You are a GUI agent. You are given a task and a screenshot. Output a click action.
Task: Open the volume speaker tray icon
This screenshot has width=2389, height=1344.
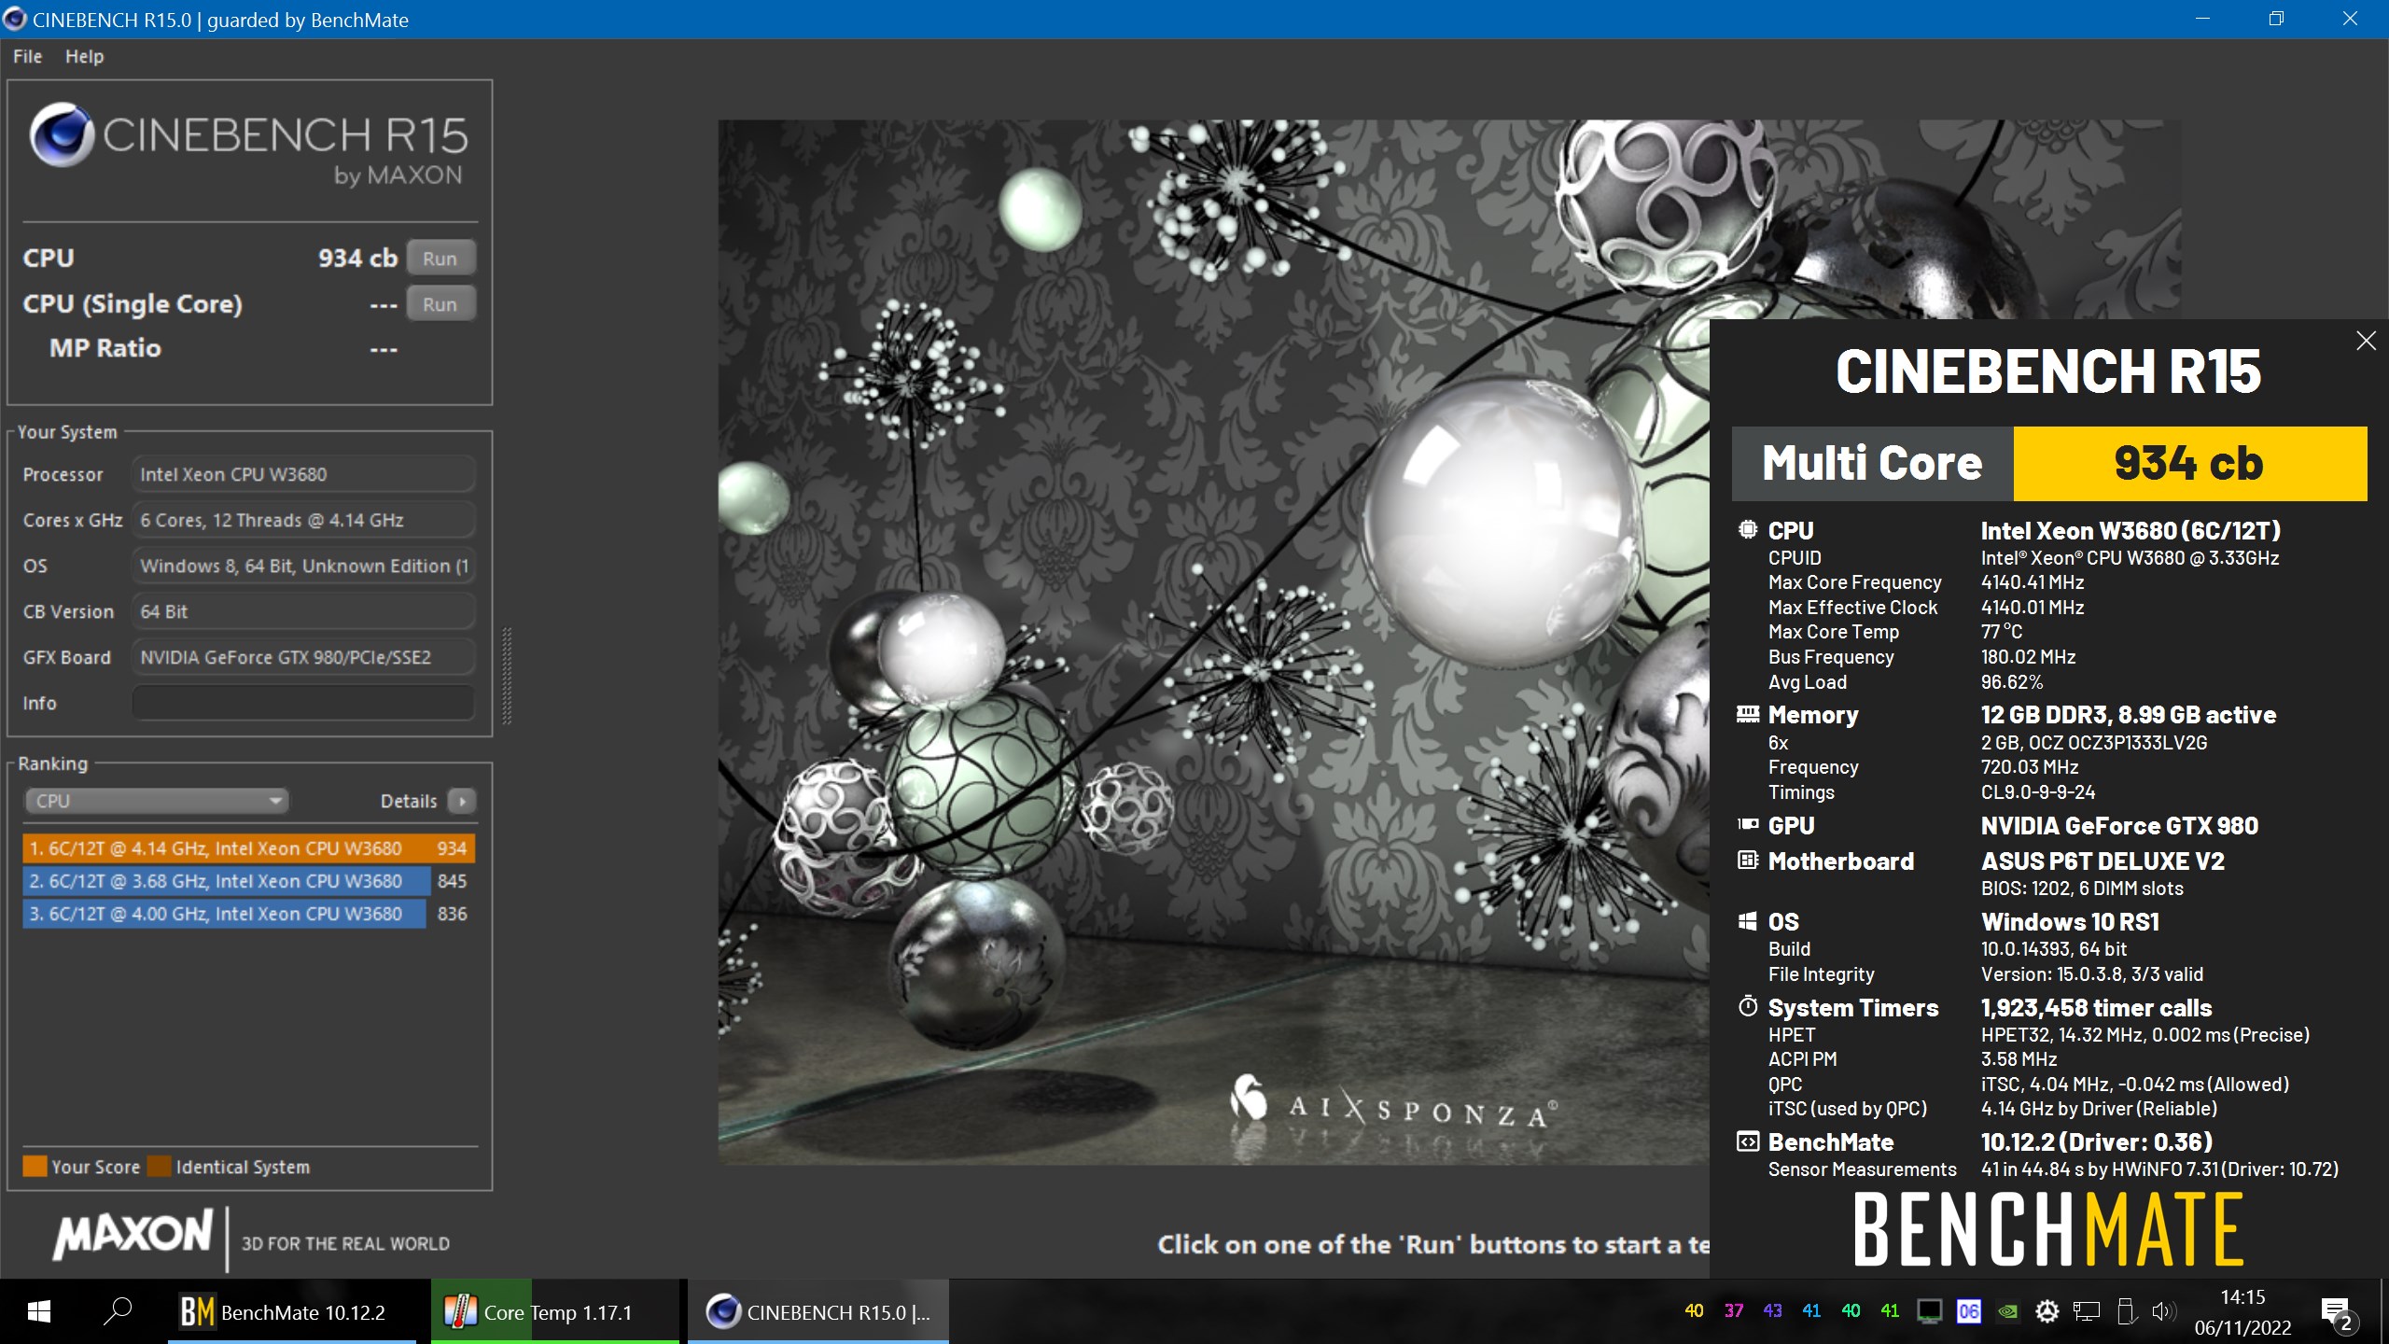point(2163,1311)
